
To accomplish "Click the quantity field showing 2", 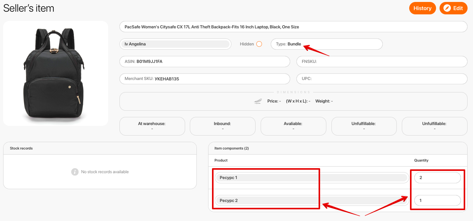I will coord(438,178).
